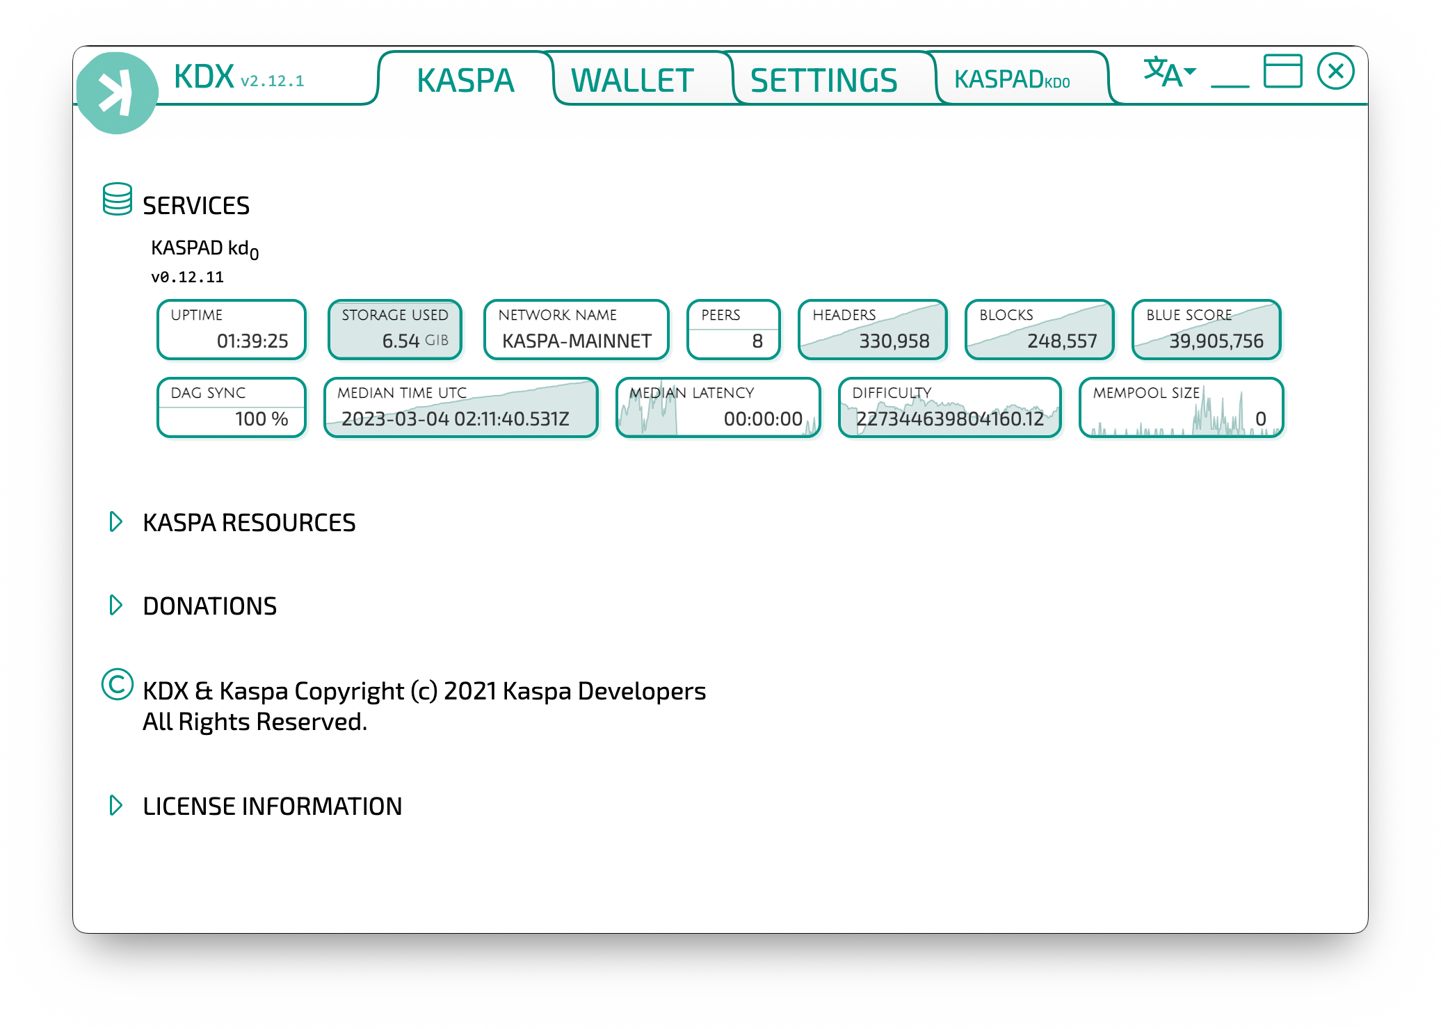This screenshot has height=1029, width=1441.
Task: Expand the License Information section
Action: click(x=116, y=805)
